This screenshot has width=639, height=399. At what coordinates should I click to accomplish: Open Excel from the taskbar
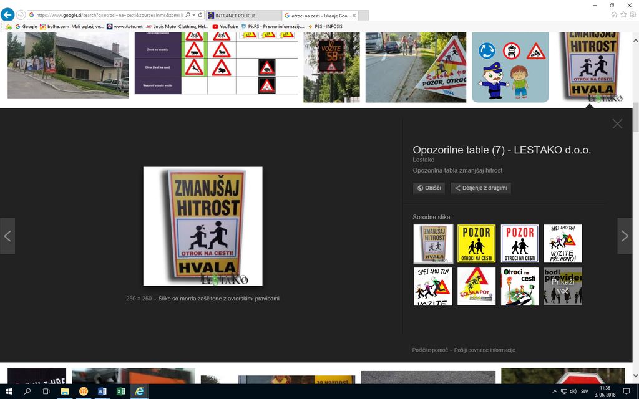point(120,391)
